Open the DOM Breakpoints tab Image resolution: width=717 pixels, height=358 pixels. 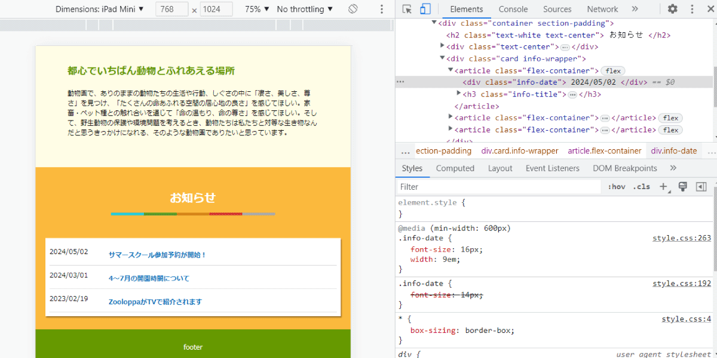click(x=625, y=168)
